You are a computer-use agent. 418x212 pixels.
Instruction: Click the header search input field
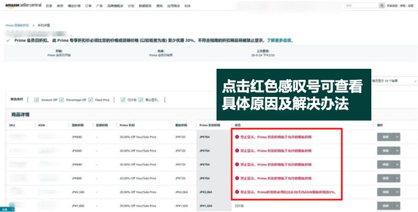360,6
